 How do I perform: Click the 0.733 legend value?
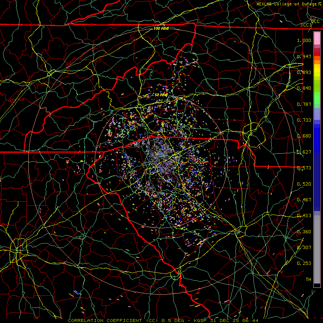[304, 120]
